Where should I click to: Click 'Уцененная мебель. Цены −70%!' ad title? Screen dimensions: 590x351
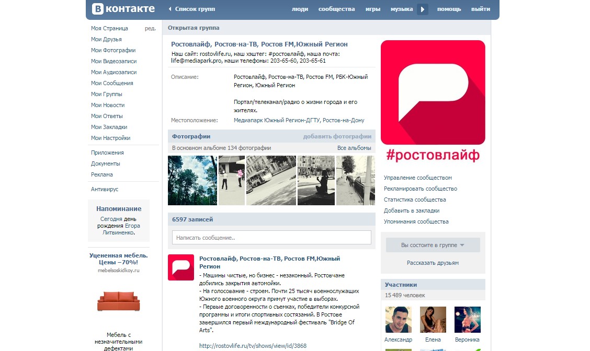tap(119, 259)
